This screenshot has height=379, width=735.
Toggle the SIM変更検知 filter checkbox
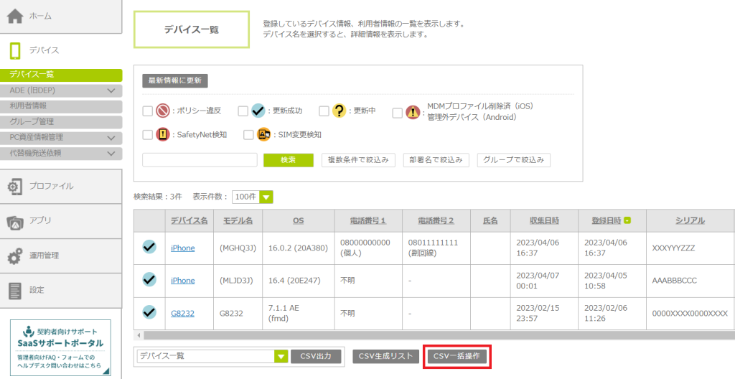[x=248, y=134]
